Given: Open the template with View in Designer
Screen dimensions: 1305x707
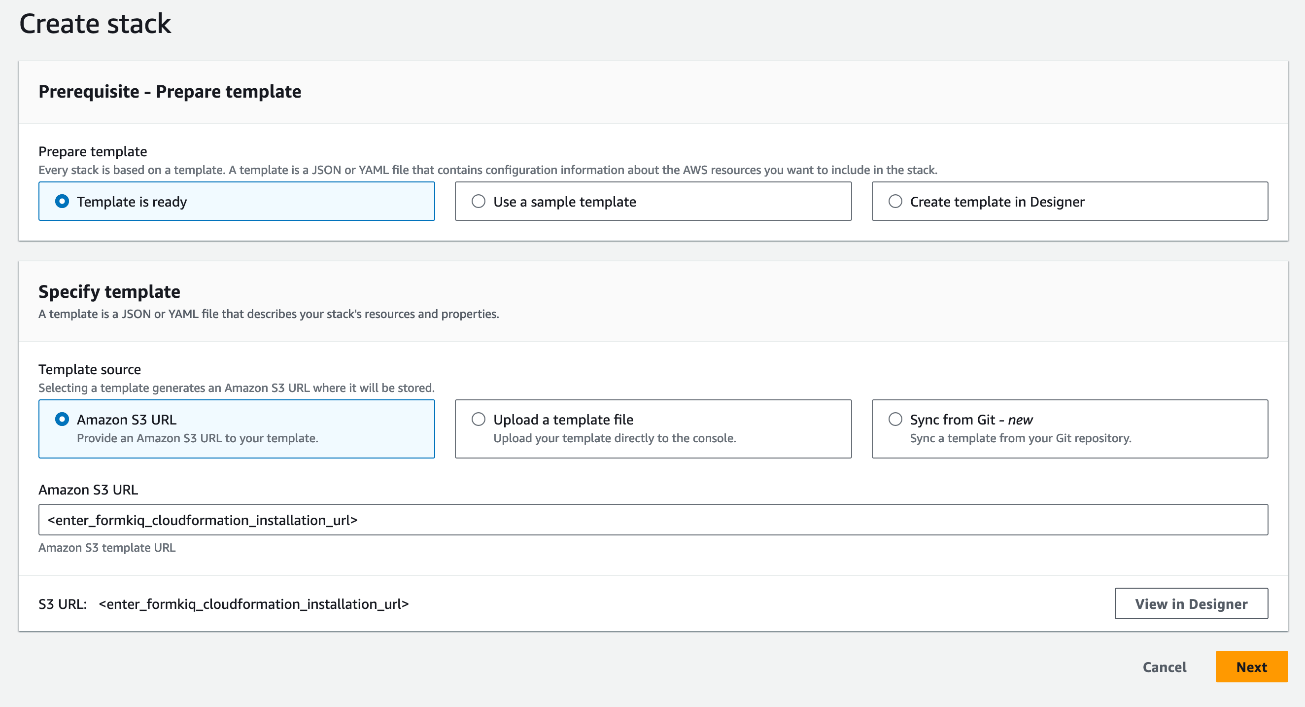Looking at the screenshot, I should tap(1191, 603).
